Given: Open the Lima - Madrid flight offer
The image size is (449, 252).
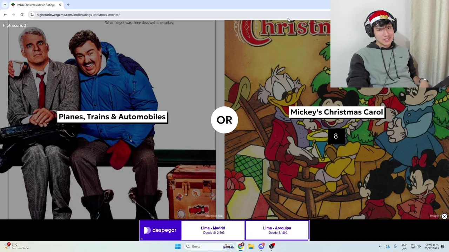Looking at the screenshot, I should 213,230.
